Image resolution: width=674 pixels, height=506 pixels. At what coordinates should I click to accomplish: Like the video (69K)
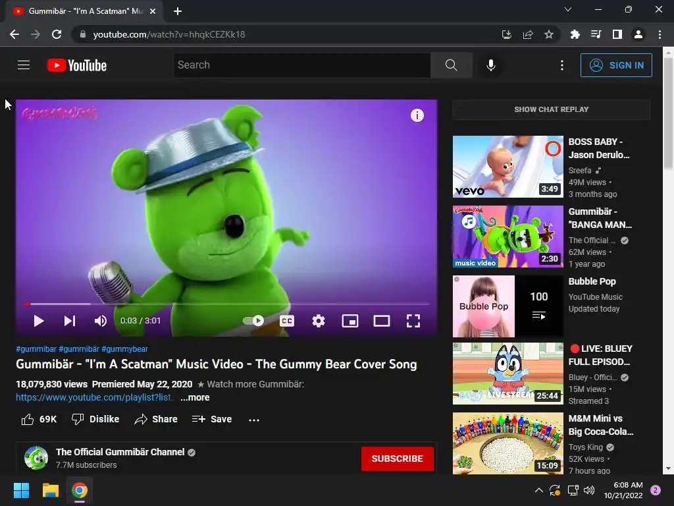tap(39, 419)
